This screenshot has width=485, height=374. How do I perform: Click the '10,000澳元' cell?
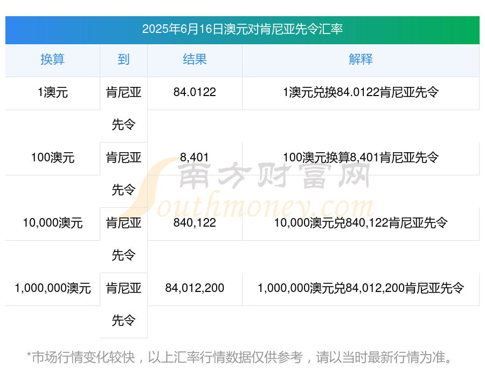tap(53, 223)
